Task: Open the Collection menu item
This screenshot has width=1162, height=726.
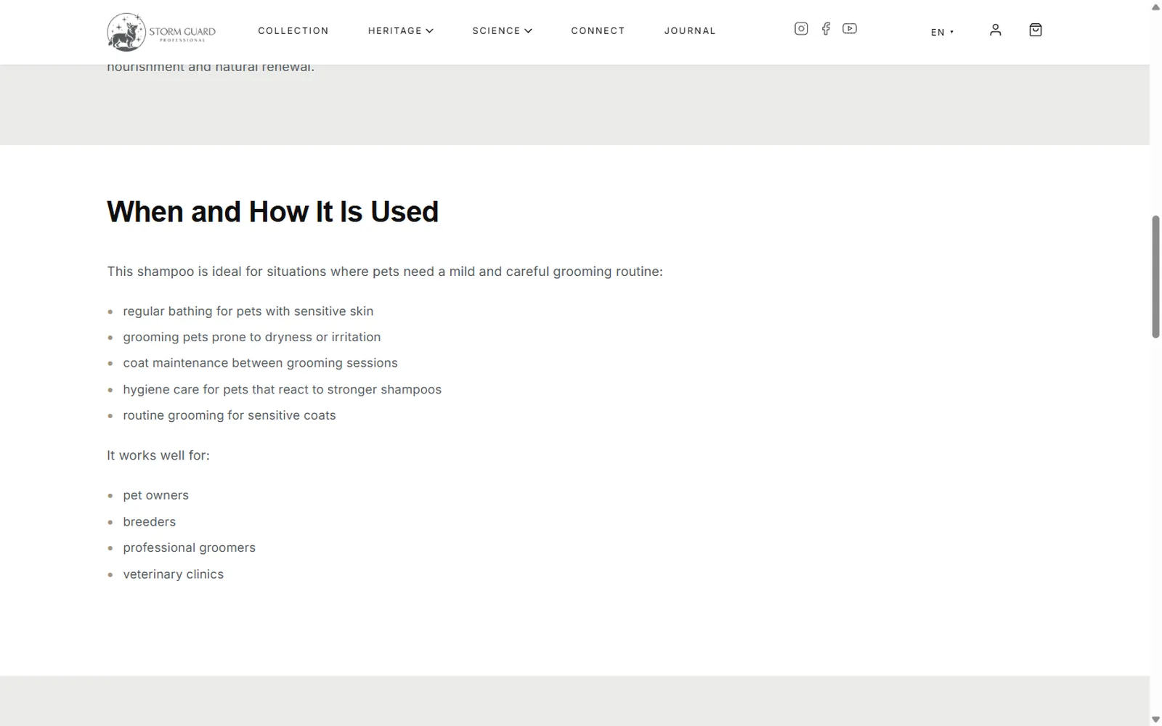Action: click(x=293, y=30)
